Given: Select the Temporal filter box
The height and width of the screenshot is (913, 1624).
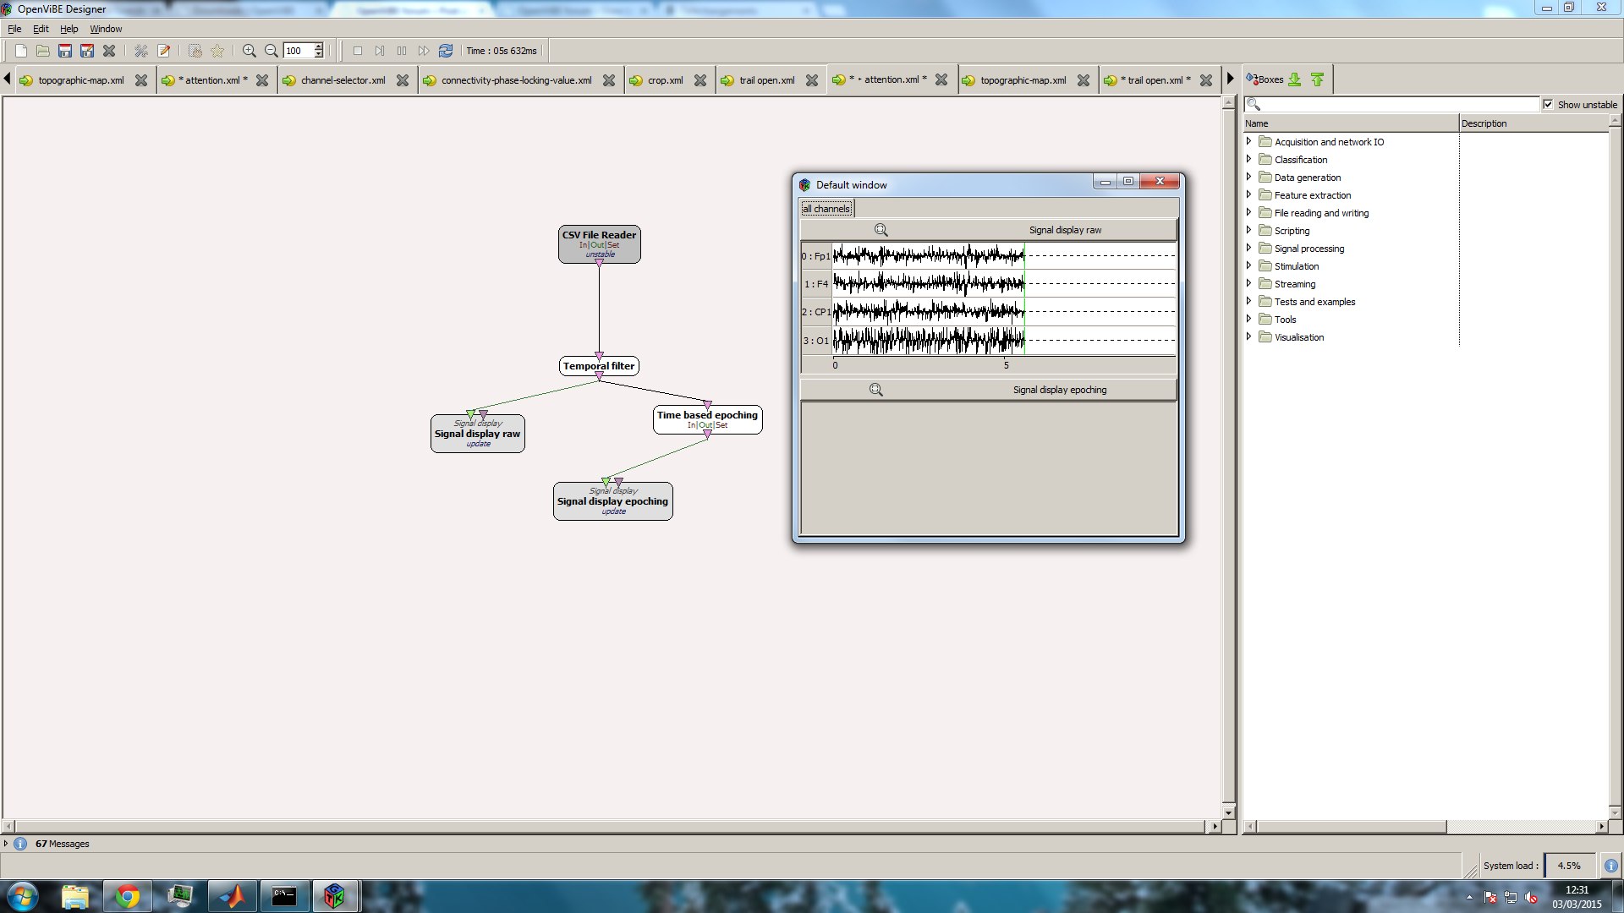Looking at the screenshot, I should coord(599,366).
